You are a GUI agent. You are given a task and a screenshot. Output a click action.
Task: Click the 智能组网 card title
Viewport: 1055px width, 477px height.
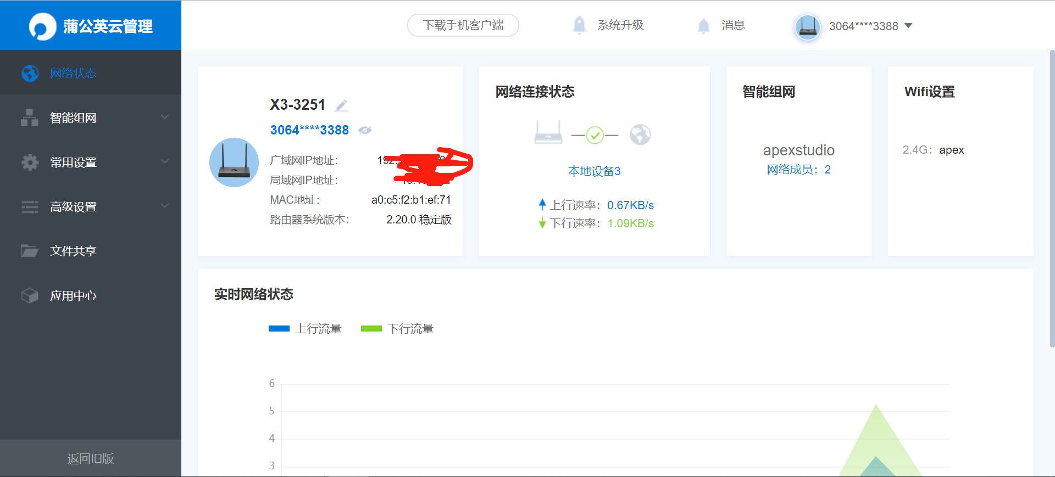click(769, 92)
